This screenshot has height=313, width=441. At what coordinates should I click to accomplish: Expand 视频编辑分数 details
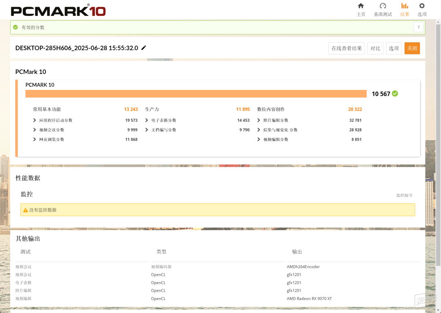pyautogui.click(x=258, y=139)
